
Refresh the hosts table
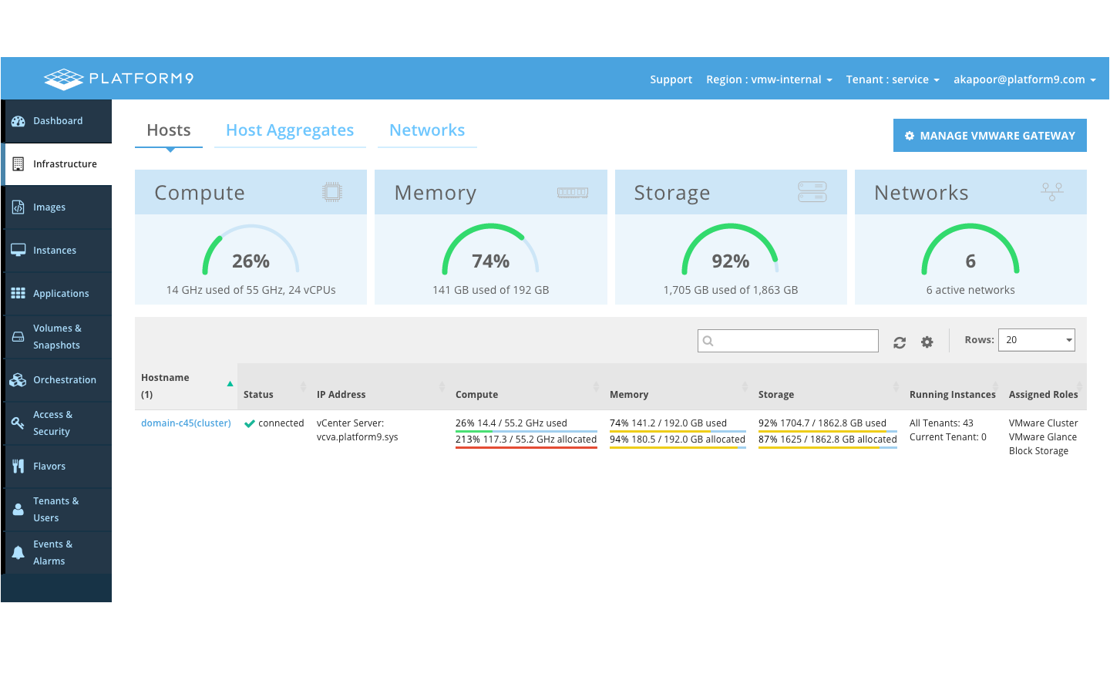[899, 342]
